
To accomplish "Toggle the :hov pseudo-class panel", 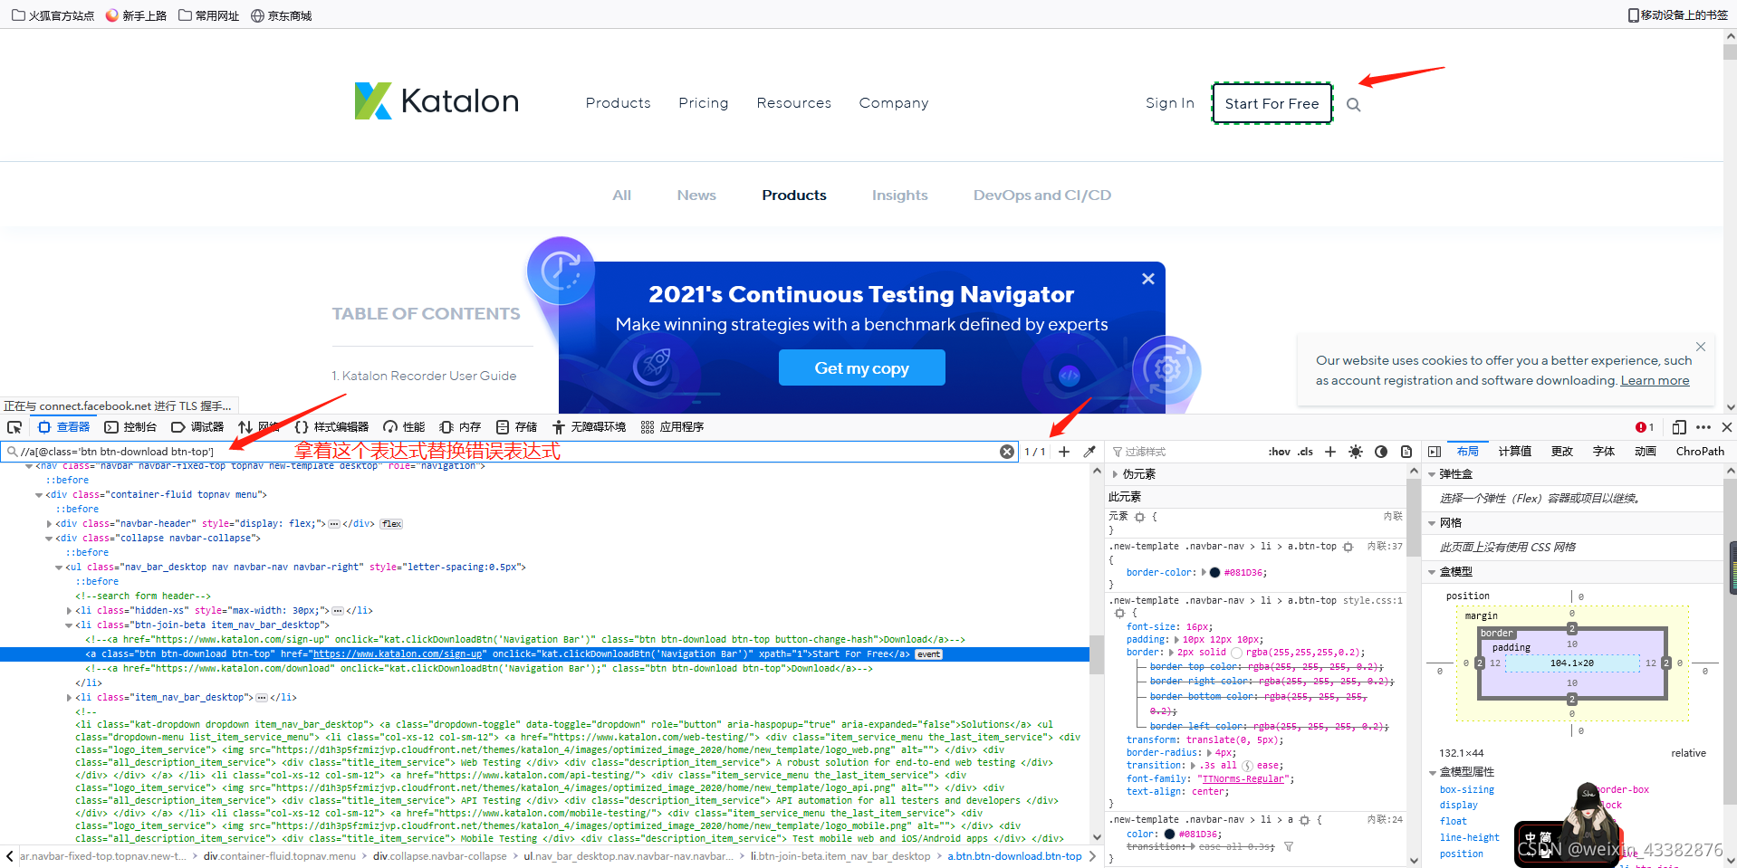I will 1279,452.
